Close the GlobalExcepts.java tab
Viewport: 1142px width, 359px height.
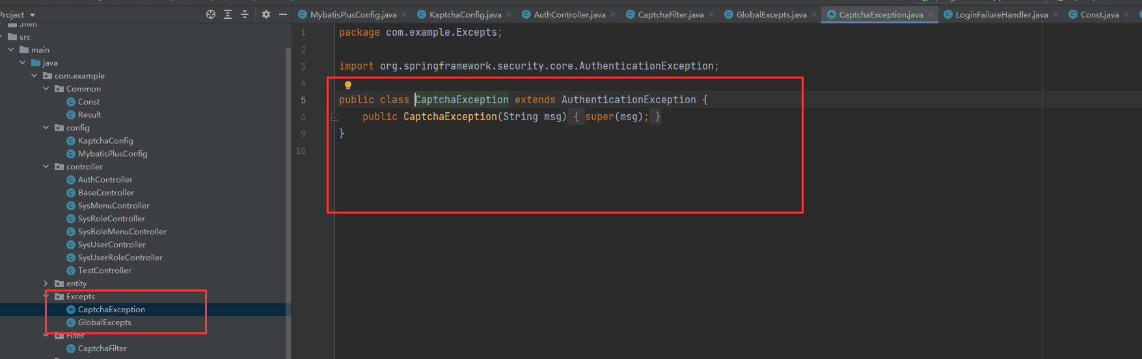(x=814, y=14)
